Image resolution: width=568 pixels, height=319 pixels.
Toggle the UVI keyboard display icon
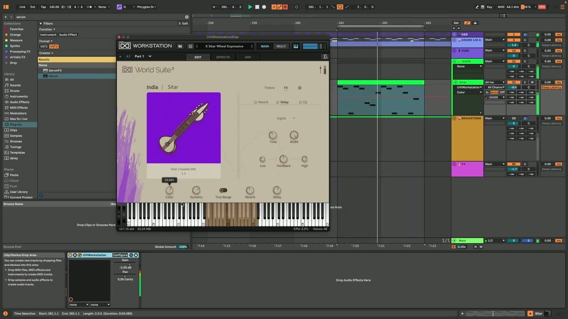tap(296, 46)
